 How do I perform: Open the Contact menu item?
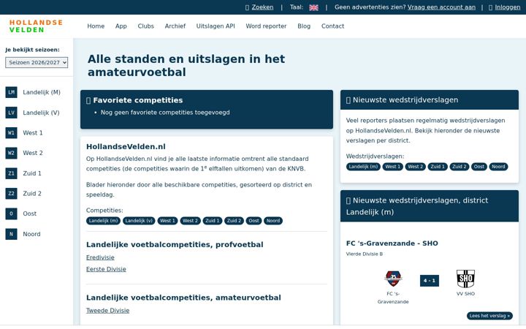coord(333,26)
